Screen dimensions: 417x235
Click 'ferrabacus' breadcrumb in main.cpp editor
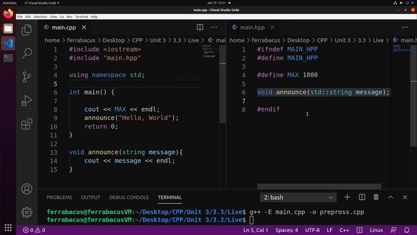coord(81,40)
